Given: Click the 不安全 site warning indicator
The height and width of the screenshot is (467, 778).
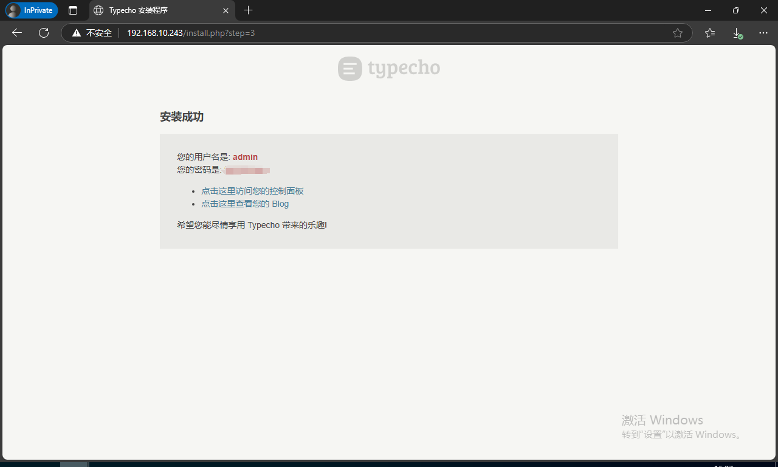Looking at the screenshot, I should (92, 33).
